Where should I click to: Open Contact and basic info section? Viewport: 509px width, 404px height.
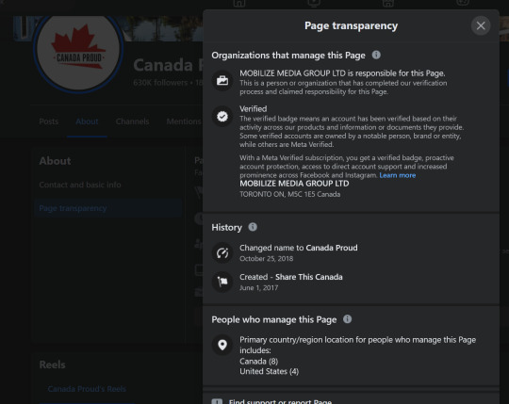click(x=80, y=185)
